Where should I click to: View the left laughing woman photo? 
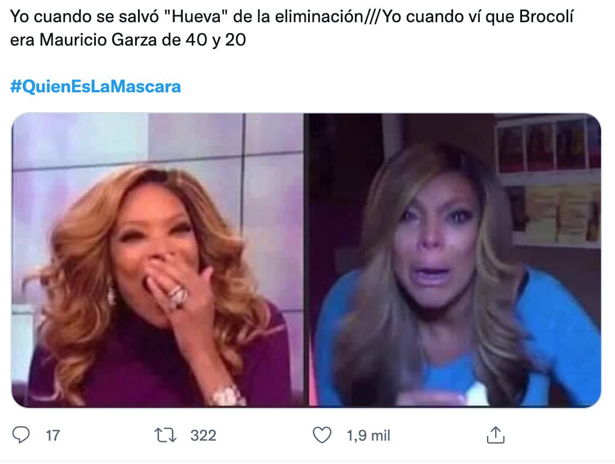point(158,260)
